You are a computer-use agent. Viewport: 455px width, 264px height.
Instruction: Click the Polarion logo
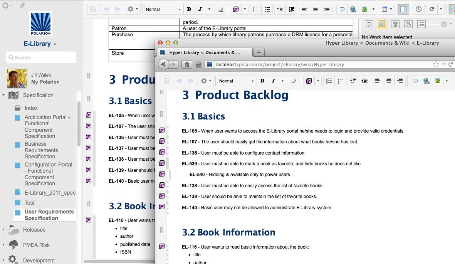(x=40, y=24)
